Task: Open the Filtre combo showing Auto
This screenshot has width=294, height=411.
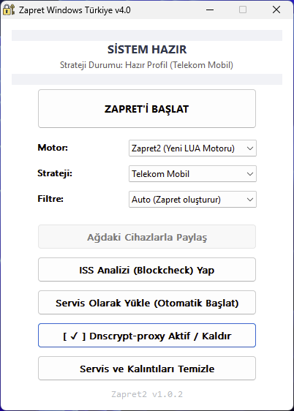Action: pos(192,200)
